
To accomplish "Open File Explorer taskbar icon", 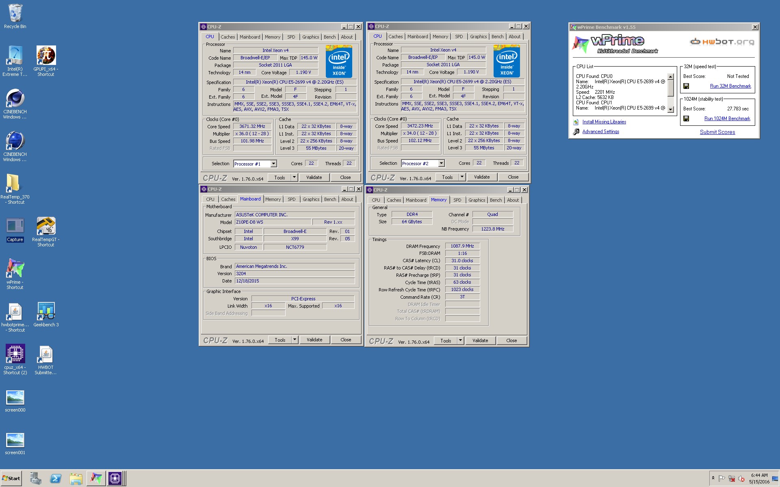I will tap(76, 478).
